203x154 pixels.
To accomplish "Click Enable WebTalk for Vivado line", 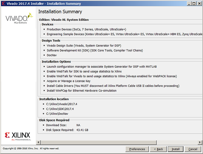I will click(x=112, y=76).
